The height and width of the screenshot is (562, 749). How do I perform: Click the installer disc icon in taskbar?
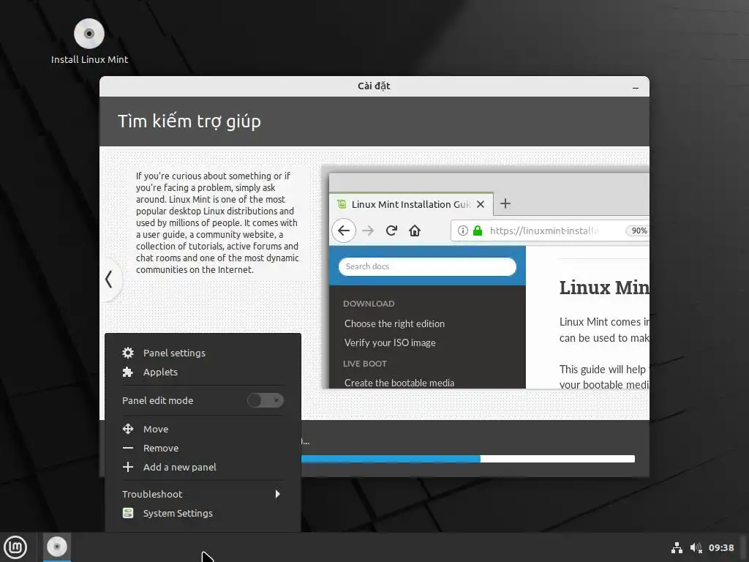tap(57, 547)
